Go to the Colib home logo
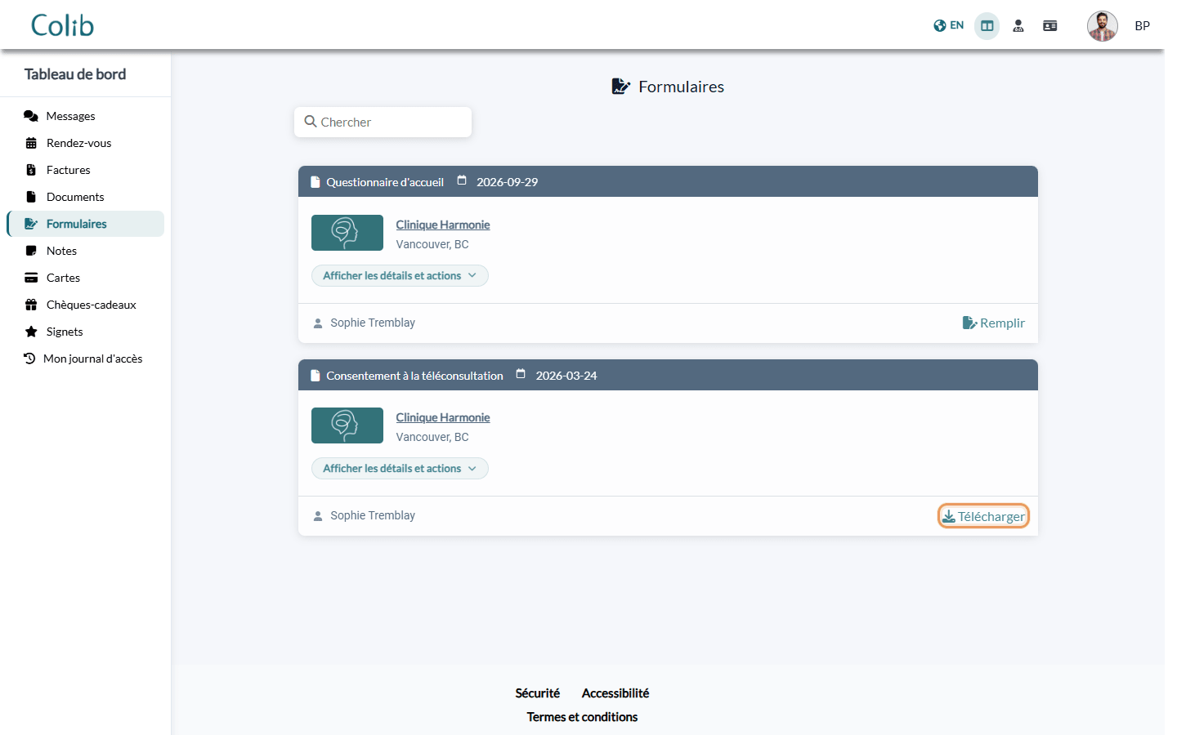 (x=62, y=25)
